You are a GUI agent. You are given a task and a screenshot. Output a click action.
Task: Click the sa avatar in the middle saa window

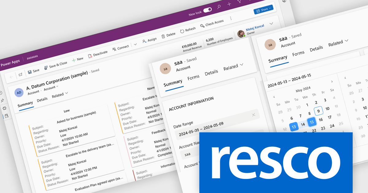[x=166, y=69]
